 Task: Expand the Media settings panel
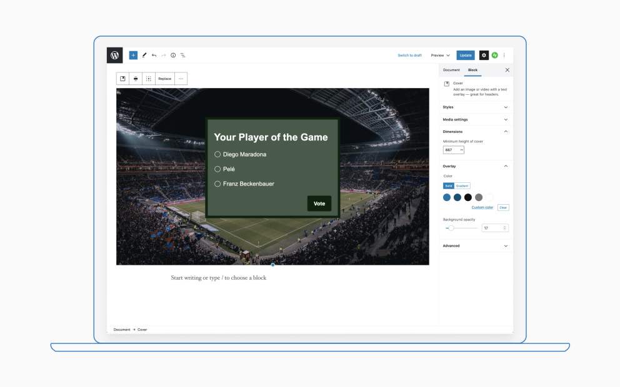tap(475, 119)
